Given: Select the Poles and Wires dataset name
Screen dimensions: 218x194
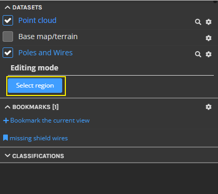Looking at the screenshot, I should 45,53.
